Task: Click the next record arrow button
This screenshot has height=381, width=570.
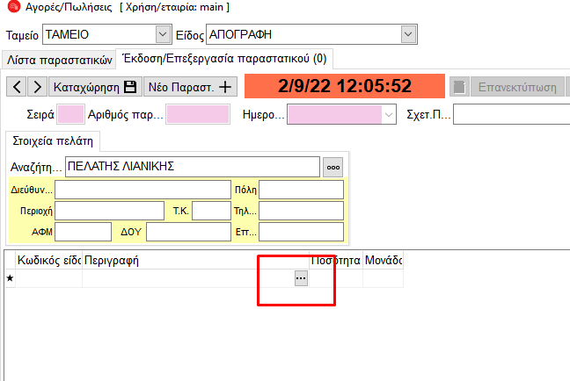Action: [38, 87]
